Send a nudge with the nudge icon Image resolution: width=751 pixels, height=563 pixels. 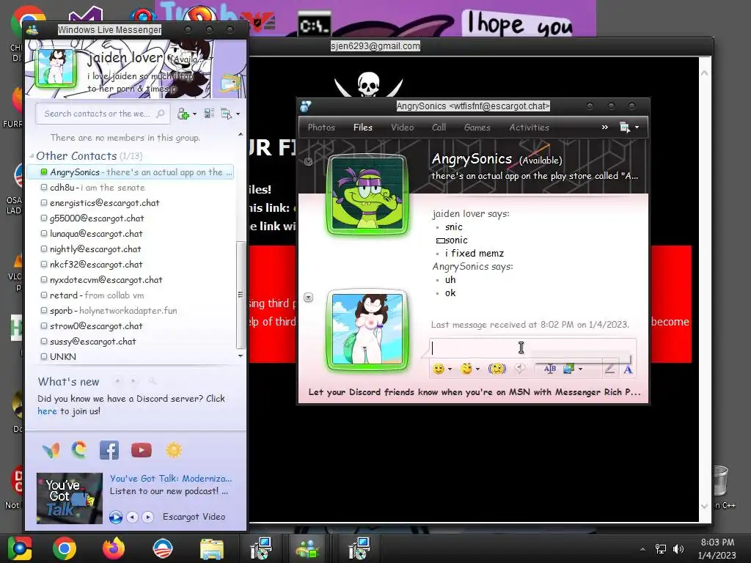tap(497, 369)
